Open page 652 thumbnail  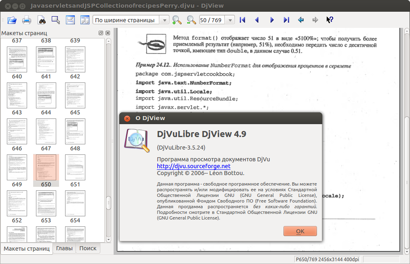click(x=17, y=203)
